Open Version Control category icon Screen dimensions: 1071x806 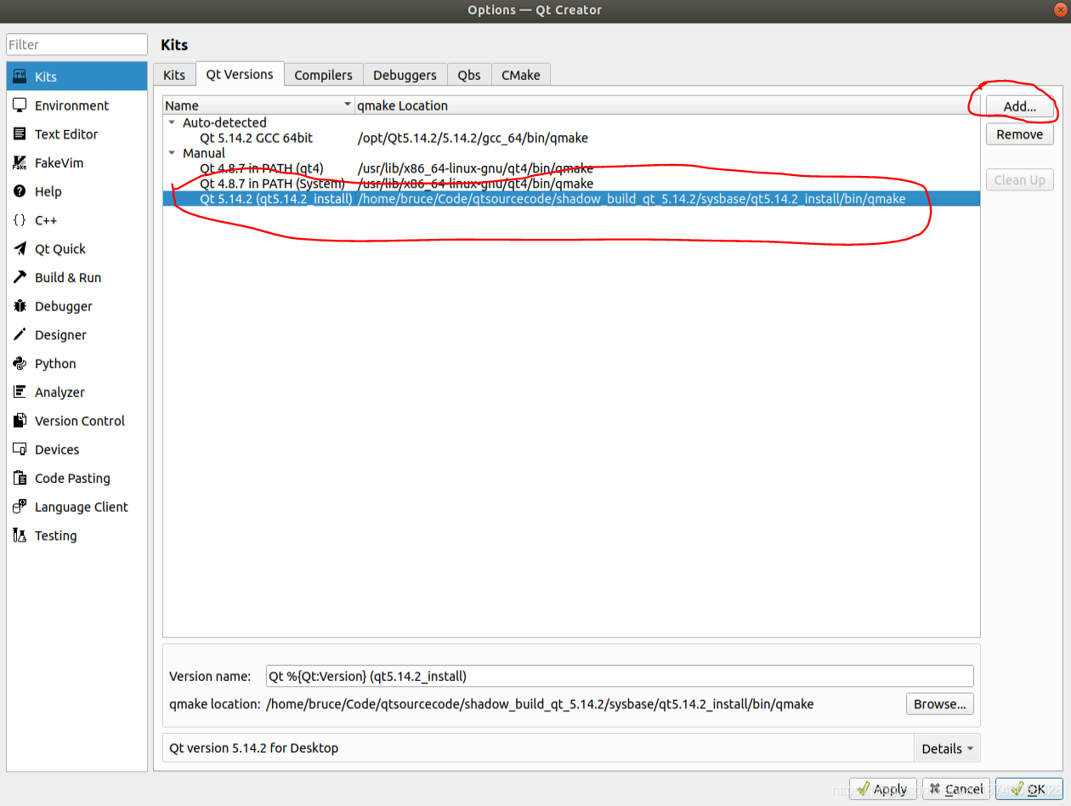coord(20,421)
